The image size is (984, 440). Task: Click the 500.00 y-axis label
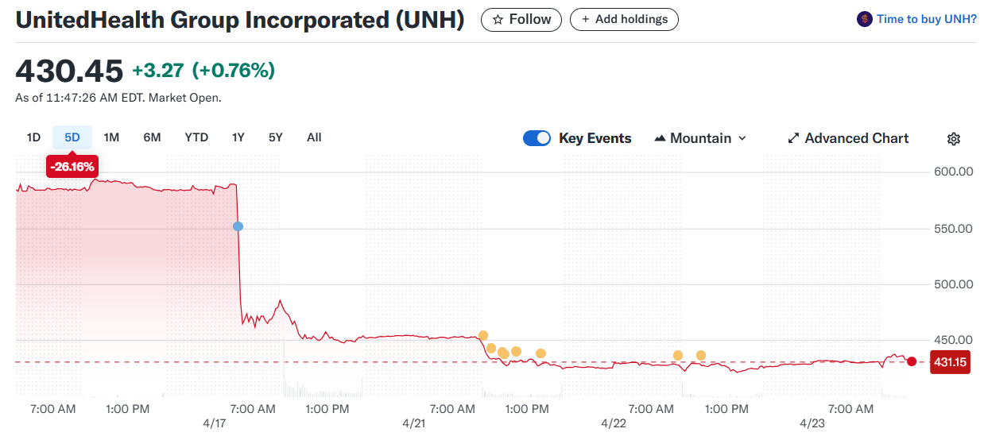[x=954, y=284]
